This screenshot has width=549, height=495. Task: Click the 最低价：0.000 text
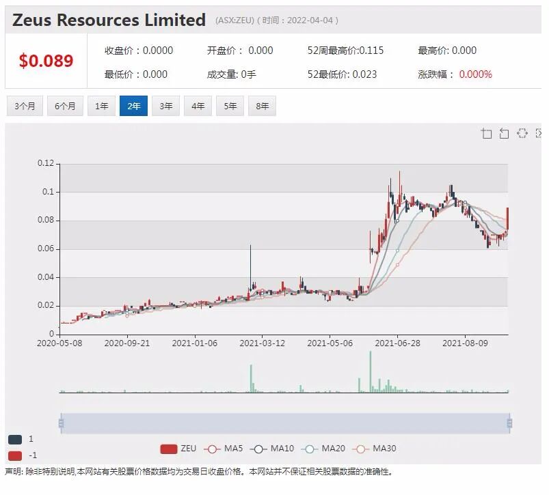[136, 74]
